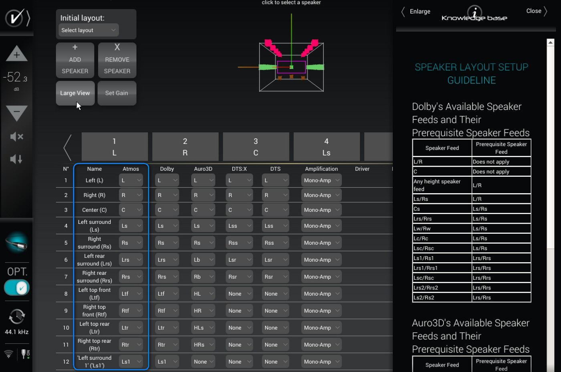The height and width of the screenshot is (372, 561).
Task: Click the Wi-Fi status icon
Action: [8, 354]
